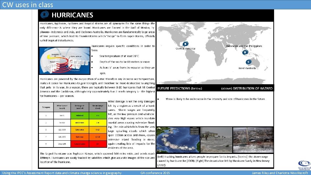Click the Category column header
Viewport: 311px width, 175px height.
(x=46, y=107)
